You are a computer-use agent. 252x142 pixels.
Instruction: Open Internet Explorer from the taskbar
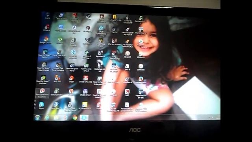pos(47,118)
